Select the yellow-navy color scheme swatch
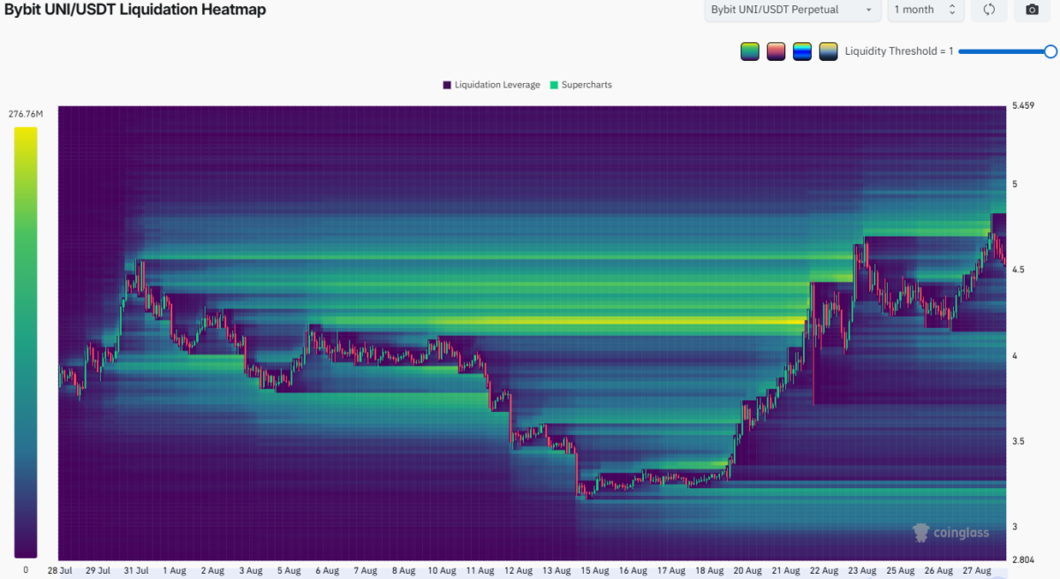 point(829,51)
